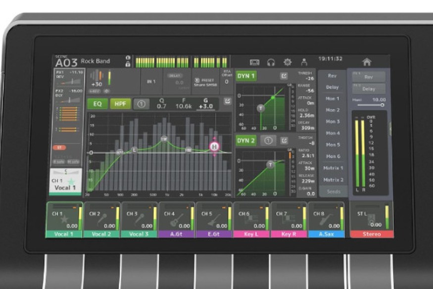Open the EQ pop-out editor icon
This screenshot has width=433, height=289.
coord(227,101)
